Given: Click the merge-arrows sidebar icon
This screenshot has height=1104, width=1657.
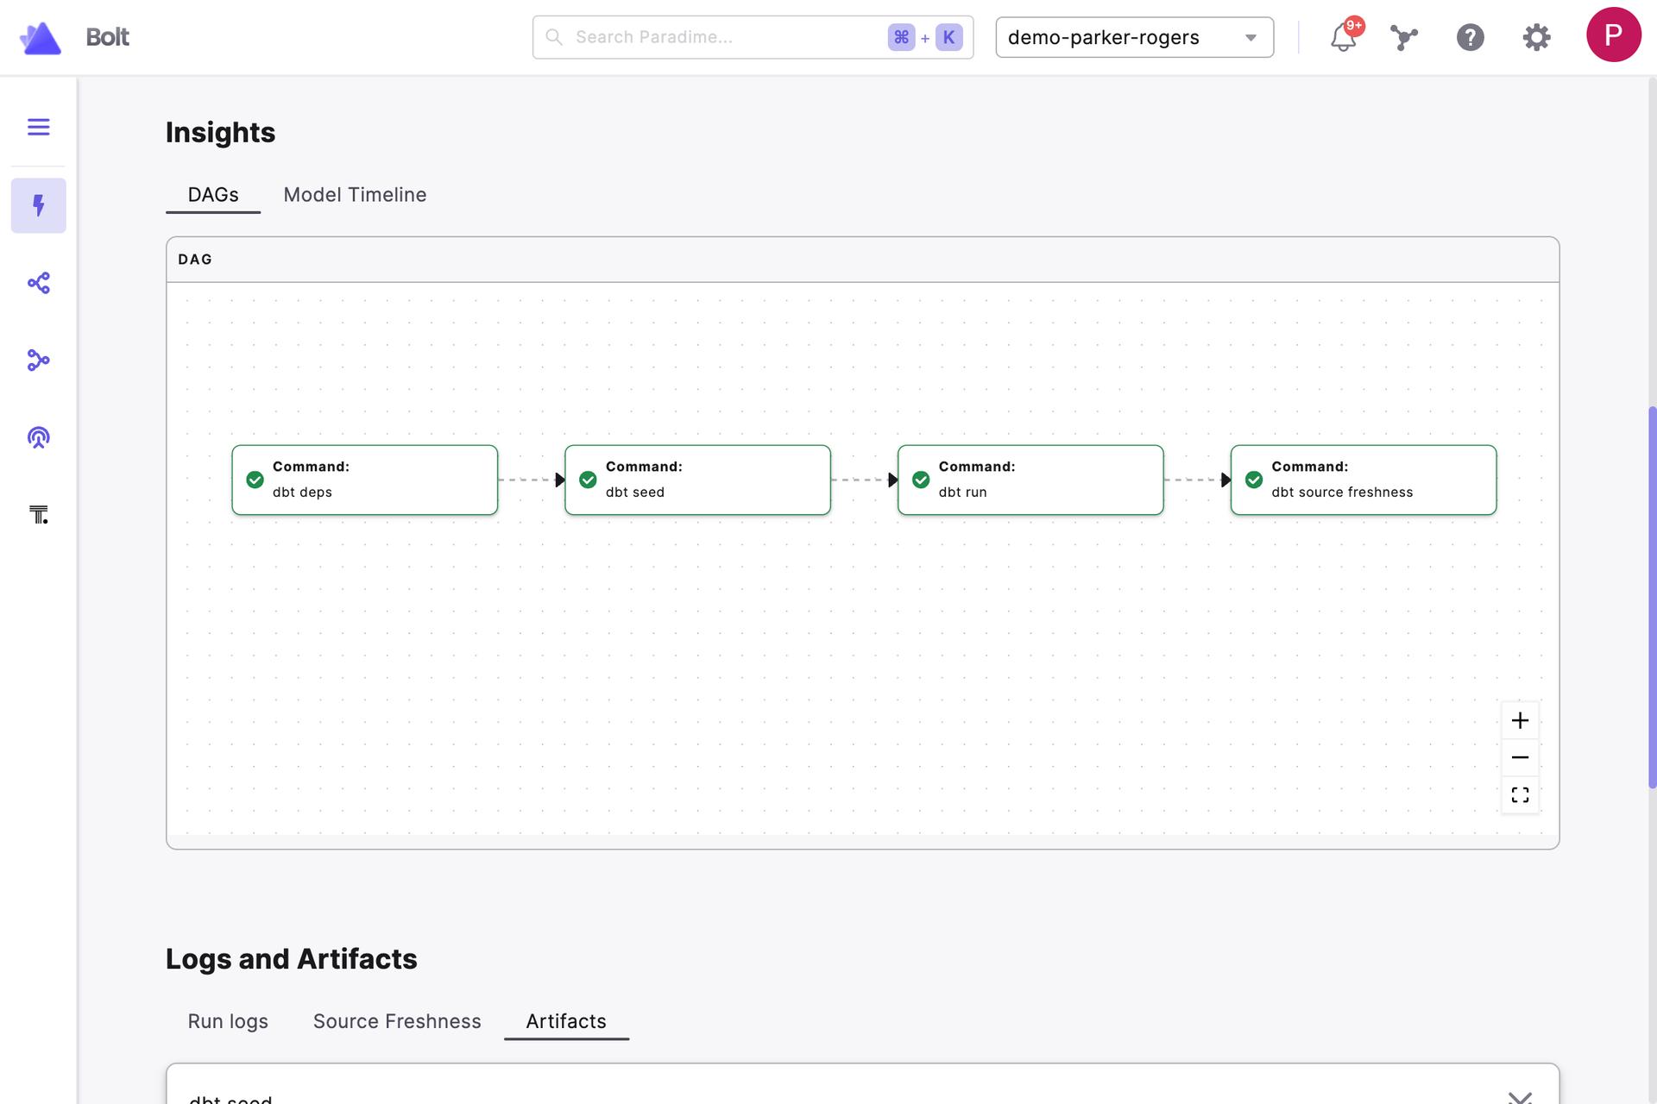Looking at the screenshot, I should coord(38,360).
